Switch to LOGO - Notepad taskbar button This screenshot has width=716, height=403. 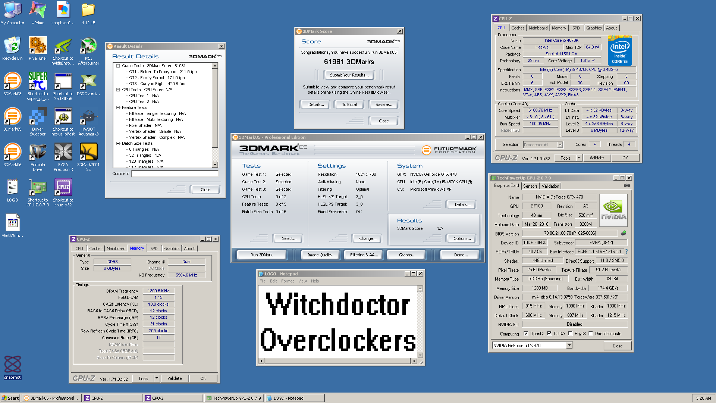click(295, 398)
